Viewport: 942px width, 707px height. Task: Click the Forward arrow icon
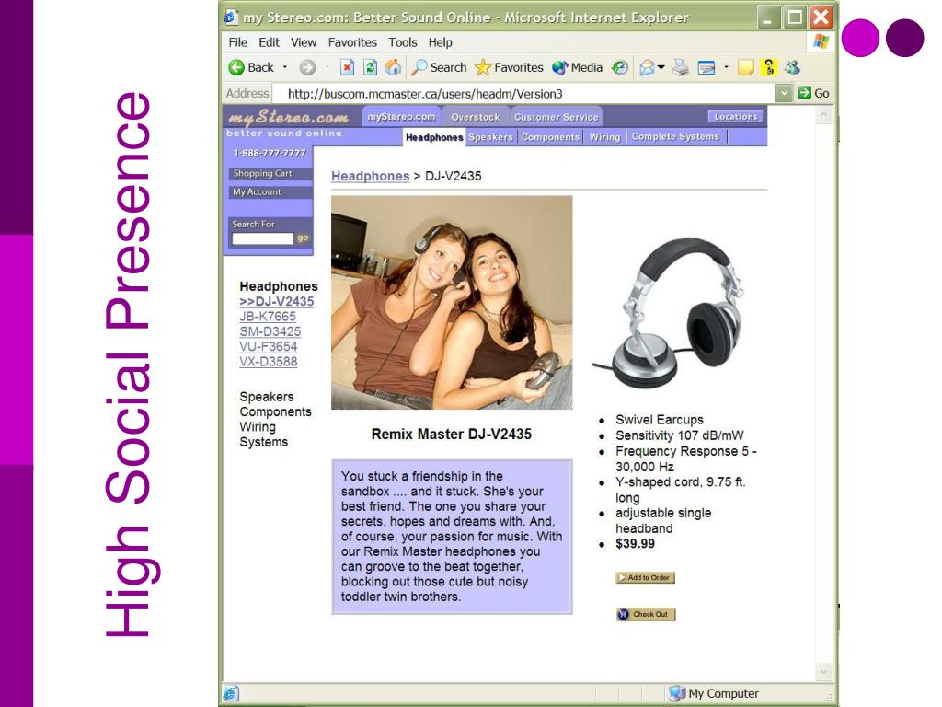(x=307, y=67)
